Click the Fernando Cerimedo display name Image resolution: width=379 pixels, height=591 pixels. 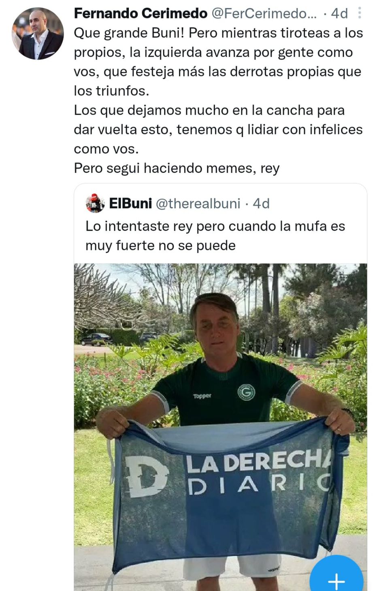[141, 14]
